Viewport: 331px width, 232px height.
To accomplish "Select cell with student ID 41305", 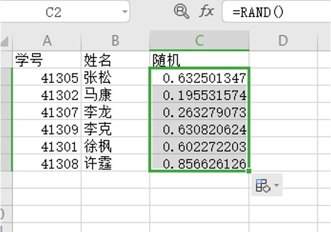I will point(47,77).
